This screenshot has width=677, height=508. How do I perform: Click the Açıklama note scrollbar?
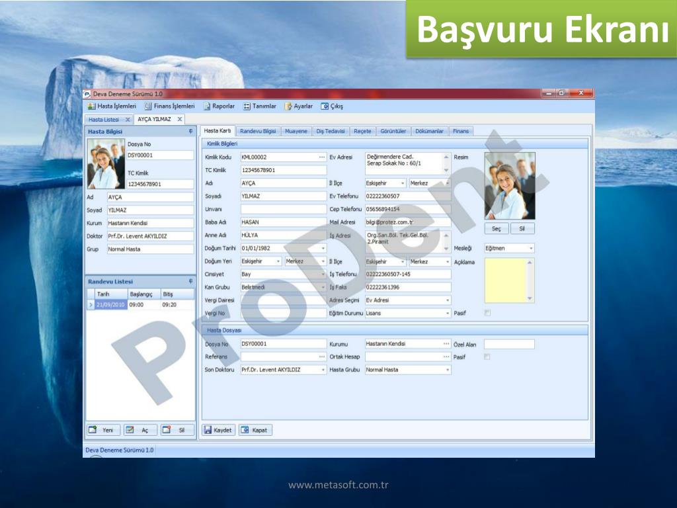pos(530,280)
